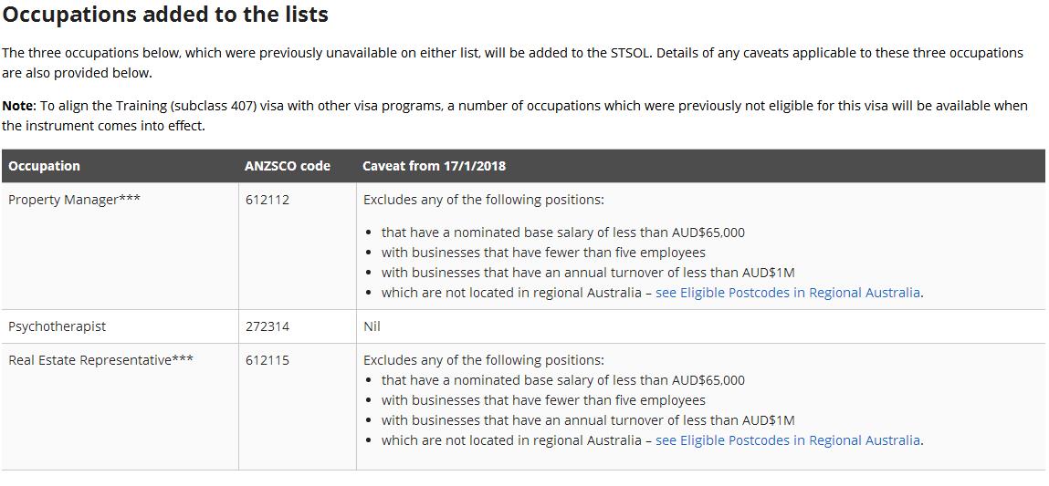The height and width of the screenshot is (486, 1049).
Task: Click the bold Note label in paragraph
Action: (x=19, y=106)
